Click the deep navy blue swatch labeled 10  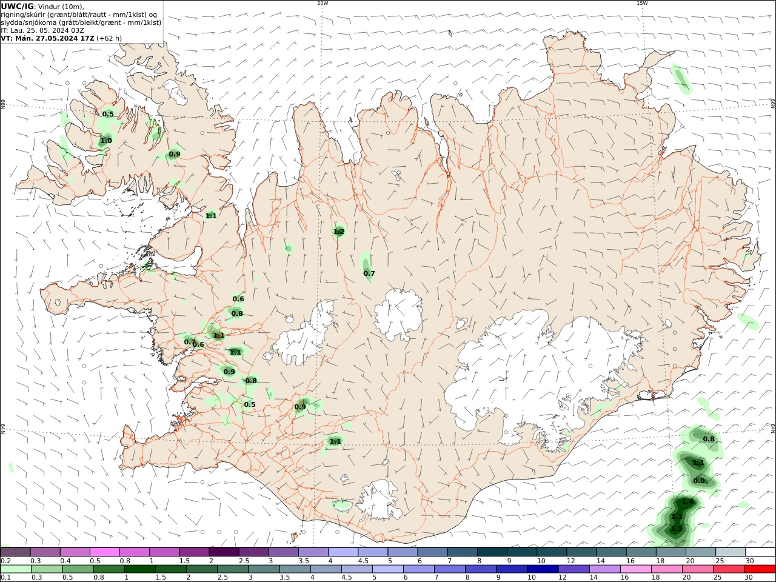point(542,569)
